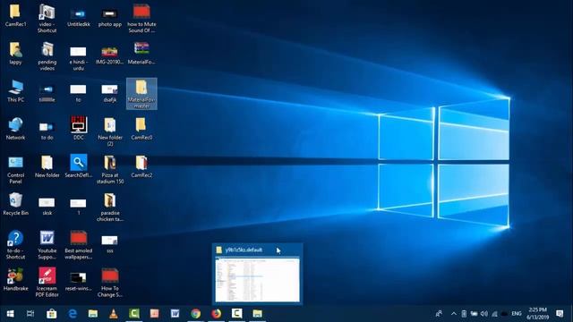Select the Youtube Suppo Word document

tap(47, 244)
